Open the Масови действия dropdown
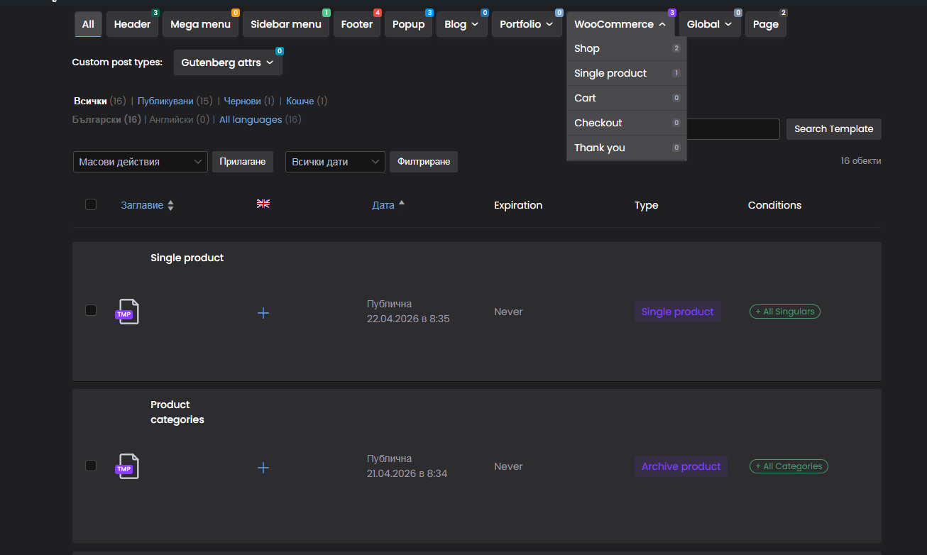The height and width of the screenshot is (555, 927). click(x=140, y=162)
